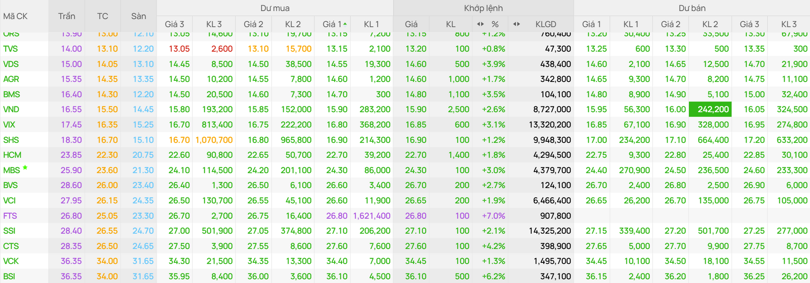Click the Giá 3 header under Dư bán
The image size is (810, 283).
click(749, 24)
